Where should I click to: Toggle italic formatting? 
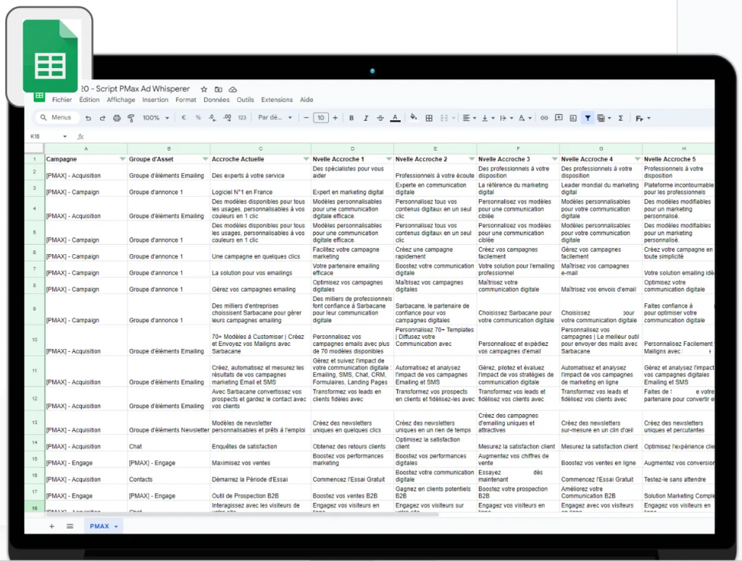[366, 118]
